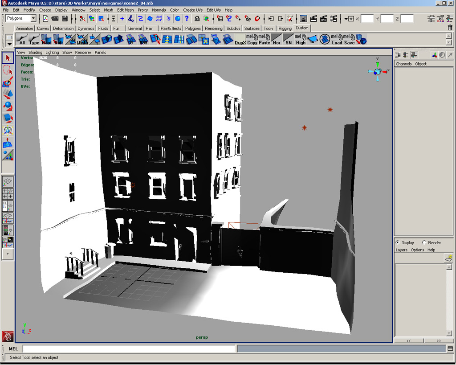Choose the Paint Selection tool
The image size is (456, 365).
(8, 82)
